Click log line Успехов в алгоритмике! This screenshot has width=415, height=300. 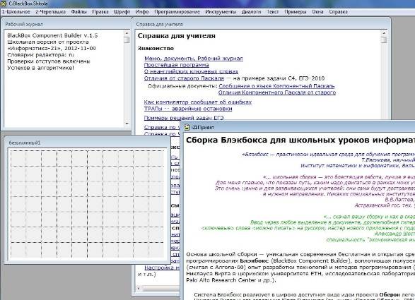coord(40,68)
